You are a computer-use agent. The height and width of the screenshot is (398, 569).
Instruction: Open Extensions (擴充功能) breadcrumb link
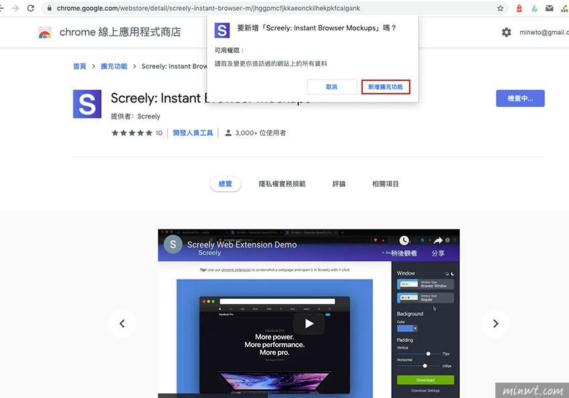pos(114,66)
